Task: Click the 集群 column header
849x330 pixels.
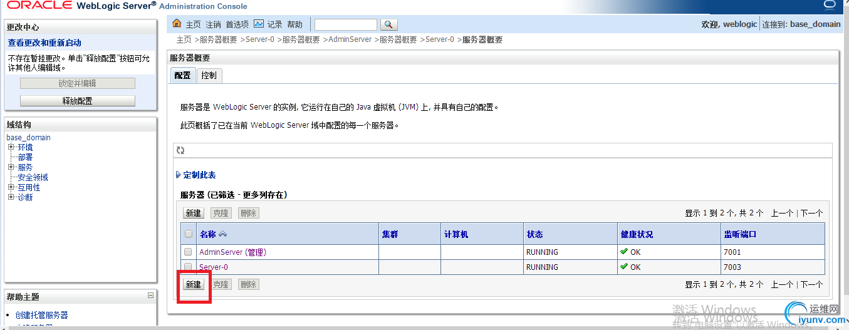Action: click(390, 234)
